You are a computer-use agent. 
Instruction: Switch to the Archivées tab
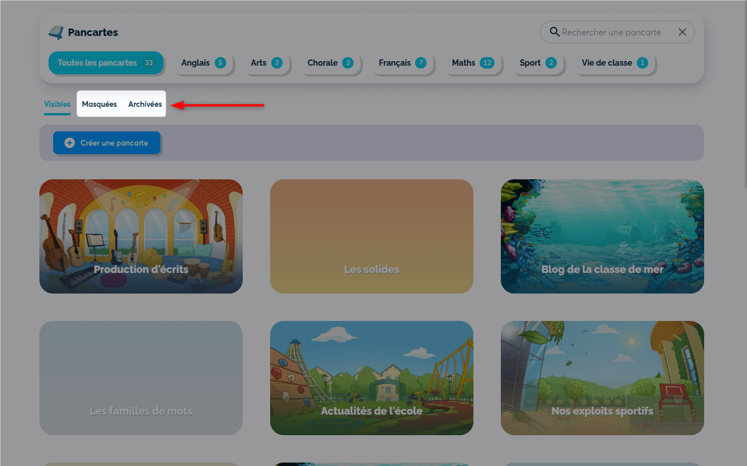click(x=145, y=105)
